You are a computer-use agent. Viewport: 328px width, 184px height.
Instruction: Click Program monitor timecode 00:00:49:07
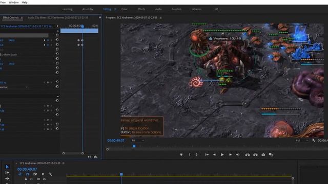116,141
